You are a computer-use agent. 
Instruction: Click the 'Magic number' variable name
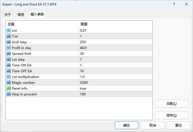(24, 83)
